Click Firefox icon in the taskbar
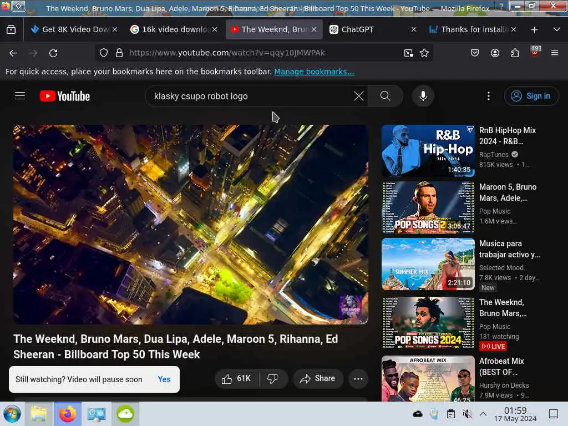 click(x=68, y=414)
